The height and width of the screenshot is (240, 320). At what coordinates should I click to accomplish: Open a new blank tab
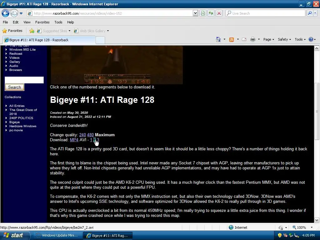click(x=100, y=40)
